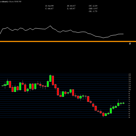This screenshot has width=136, height=136.
Task: Click the 130 price axis label
Action: tap(130, 78)
